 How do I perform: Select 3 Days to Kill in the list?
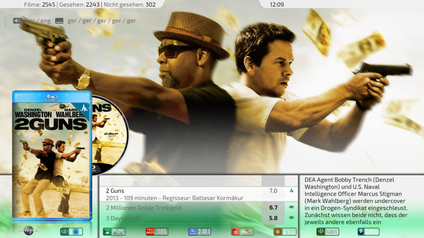[198, 218]
